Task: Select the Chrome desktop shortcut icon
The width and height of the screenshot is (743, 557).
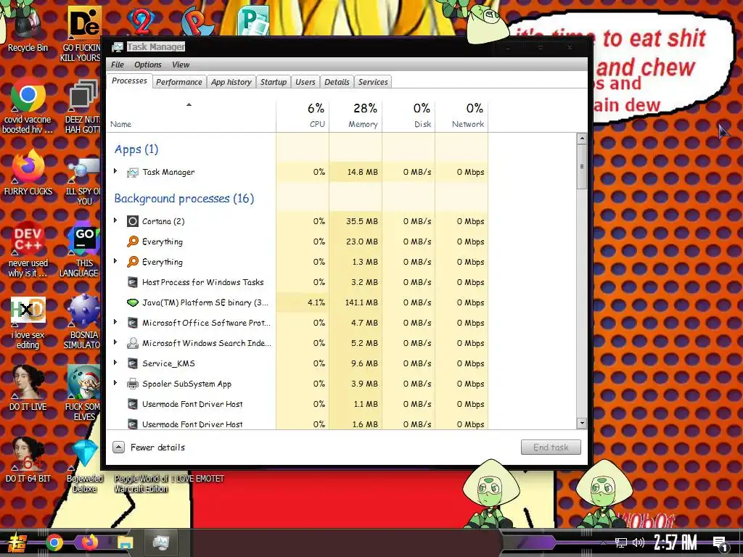Action: point(28,95)
